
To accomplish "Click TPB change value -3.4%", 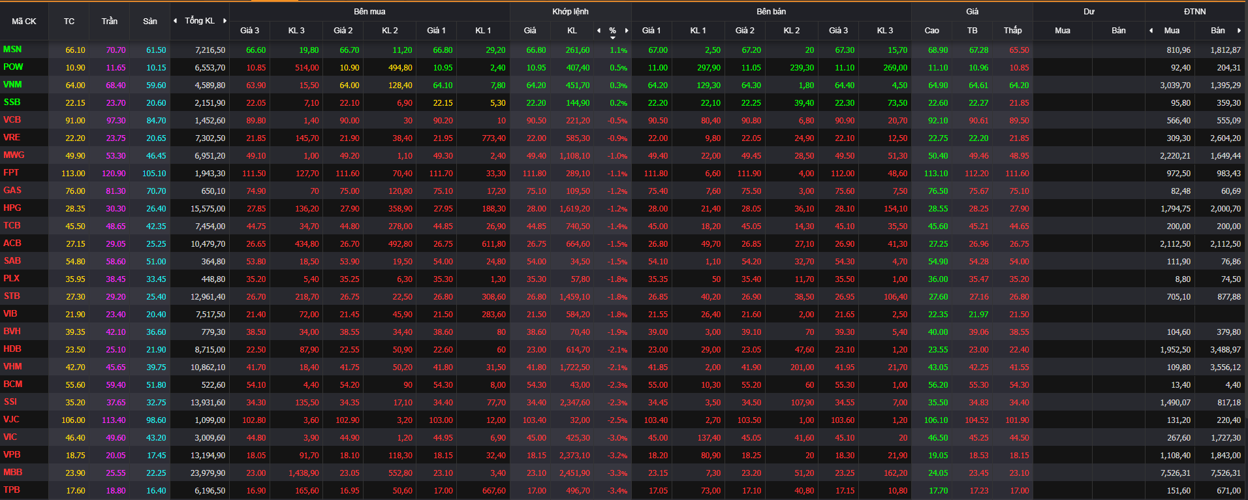I will coord(617,491).
